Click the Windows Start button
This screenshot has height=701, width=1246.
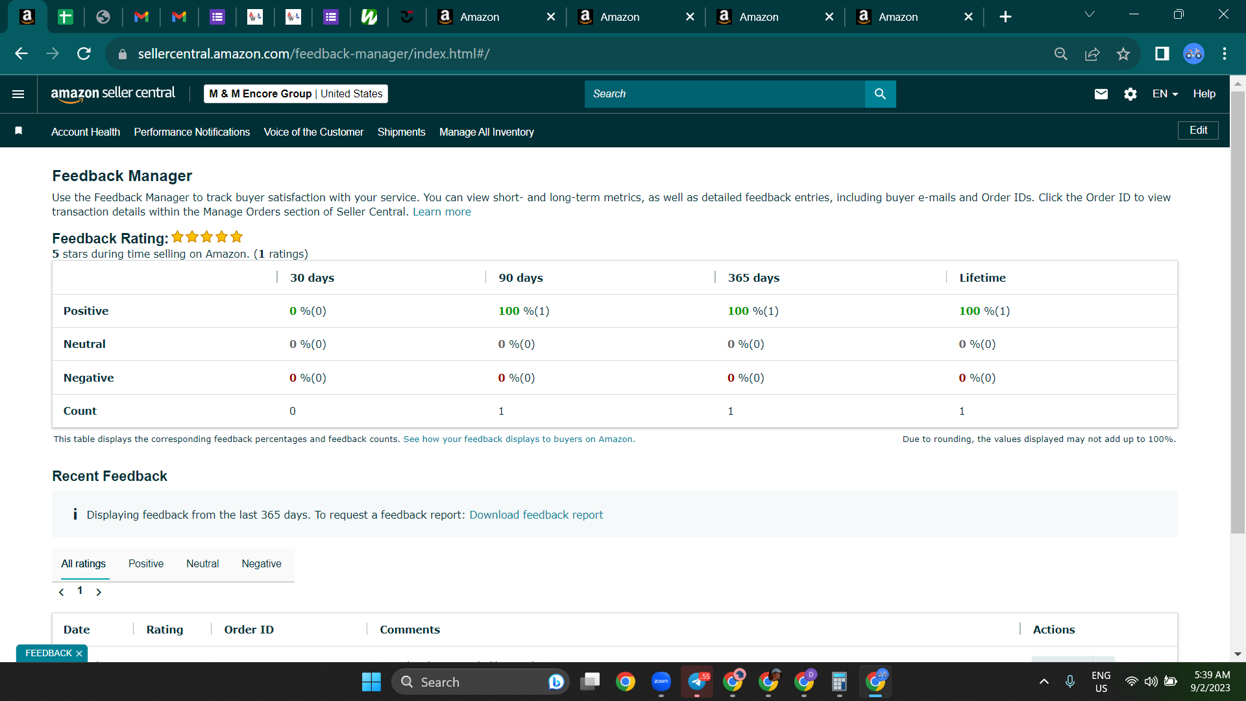(371, 682)
